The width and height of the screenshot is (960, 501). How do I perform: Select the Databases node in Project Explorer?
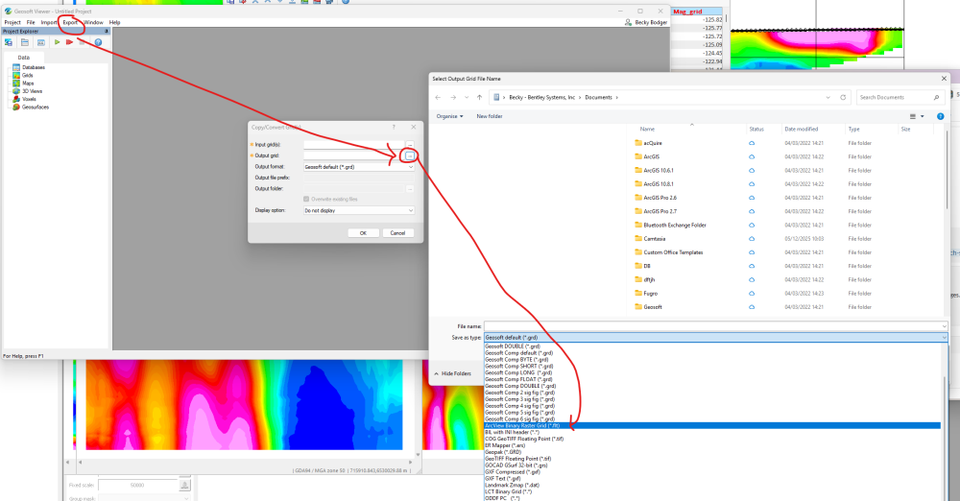click(x=33, y=67)
